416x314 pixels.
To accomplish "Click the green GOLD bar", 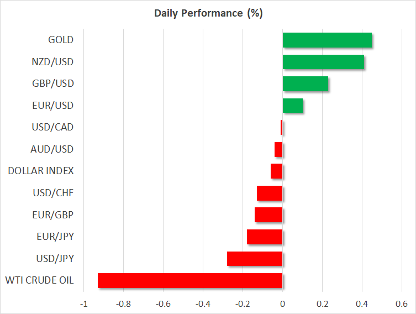I will pos(327,40).
